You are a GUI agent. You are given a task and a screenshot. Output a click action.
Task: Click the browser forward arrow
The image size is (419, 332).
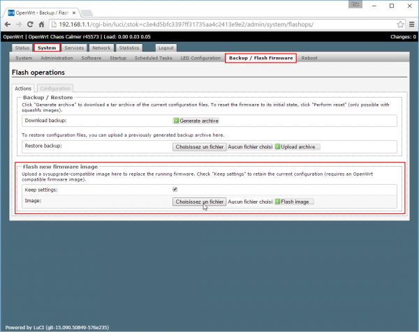(x=20, y=24)
